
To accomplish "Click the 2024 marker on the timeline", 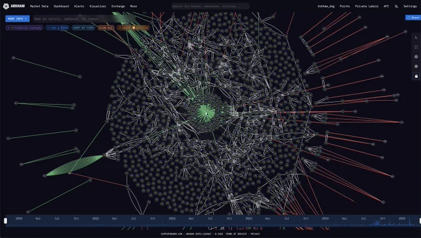I will point(325,218).
